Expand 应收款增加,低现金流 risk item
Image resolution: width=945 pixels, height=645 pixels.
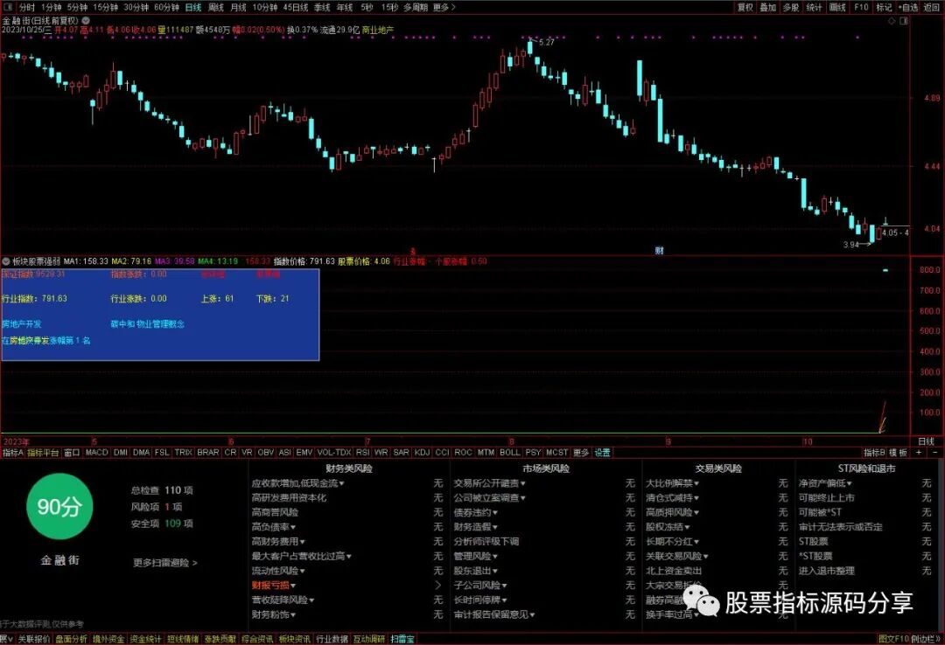[297, 483]
